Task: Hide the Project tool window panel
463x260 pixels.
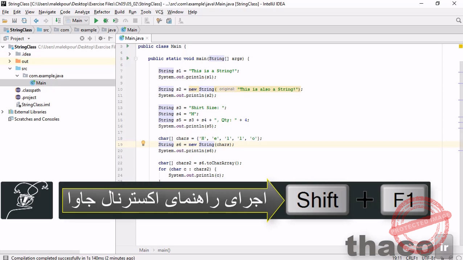Action: coord(110,38)
